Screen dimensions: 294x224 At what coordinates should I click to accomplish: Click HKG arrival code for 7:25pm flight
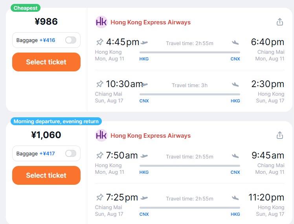pyautogui.click(x=235, y=214)
